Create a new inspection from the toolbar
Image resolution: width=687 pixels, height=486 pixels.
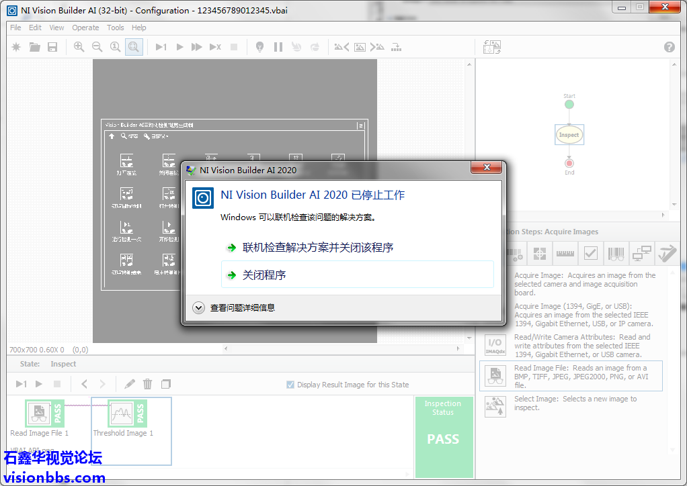tap(16, 47)
